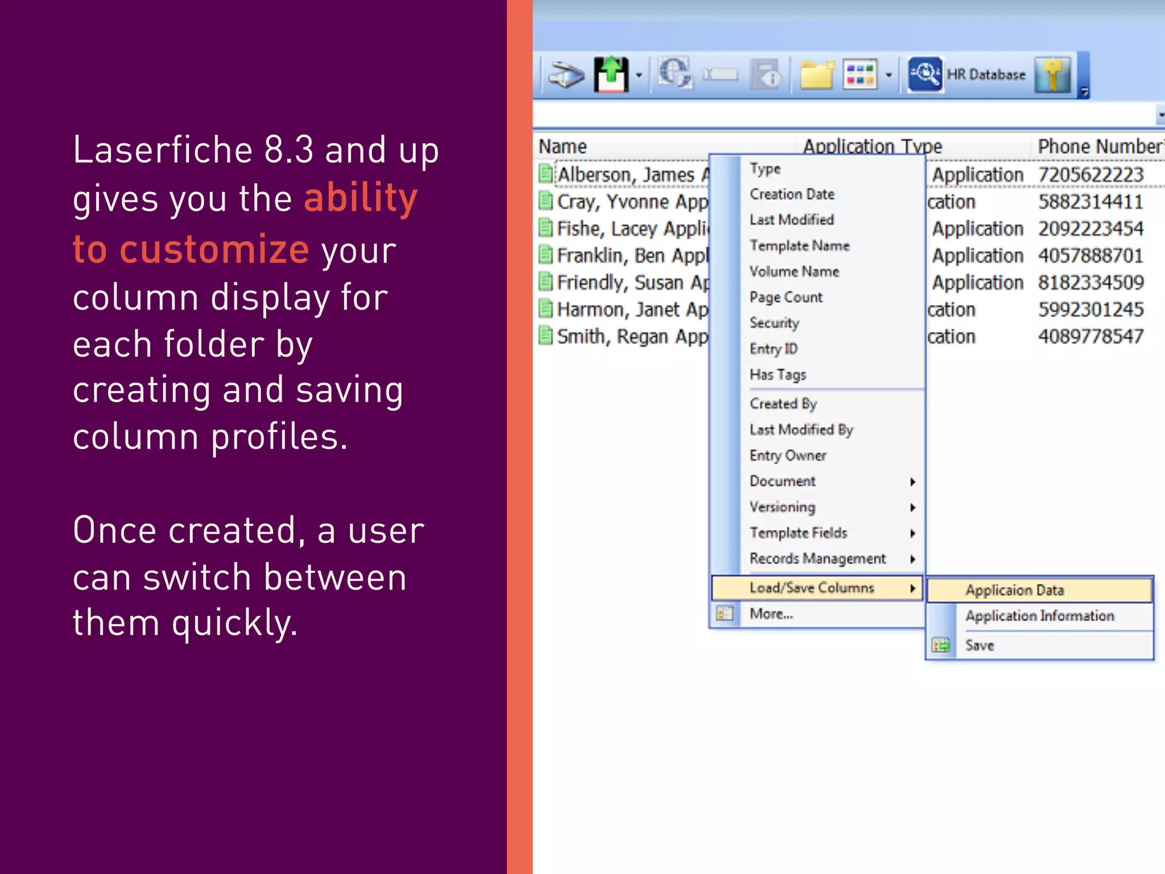Open the address bar dropdown arrow

coord(1160,116)
